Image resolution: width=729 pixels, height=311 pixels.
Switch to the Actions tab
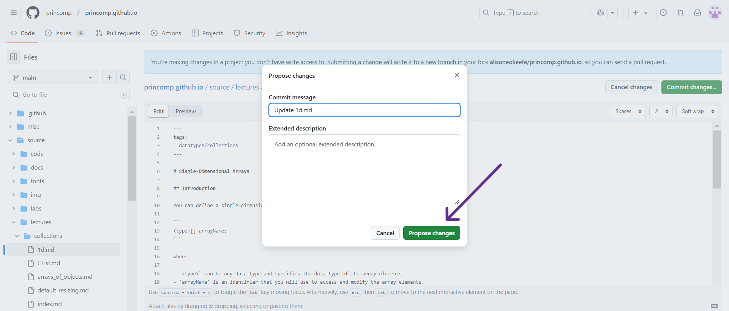166,33
